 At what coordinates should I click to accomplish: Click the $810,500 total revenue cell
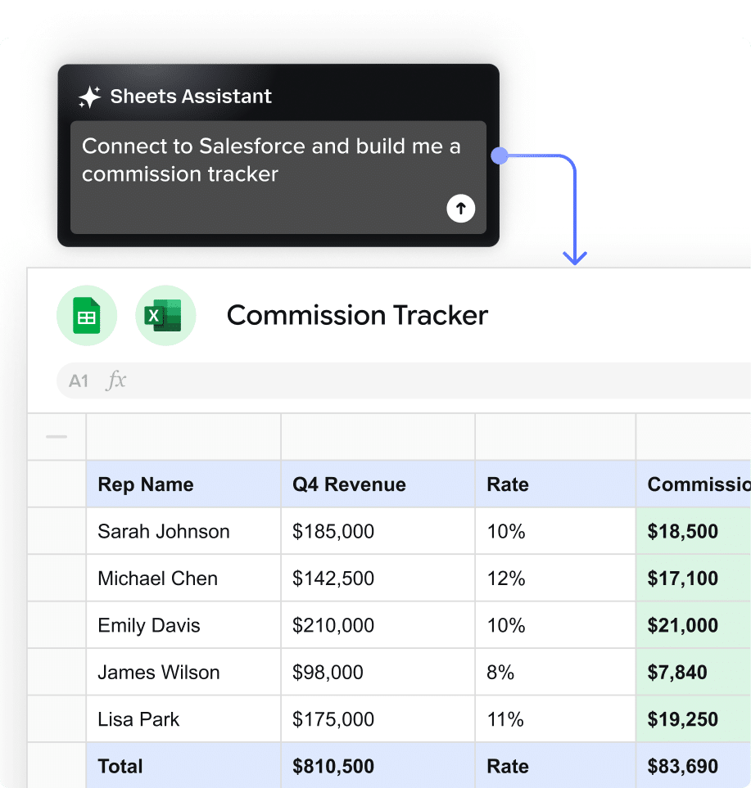[x=378, y=767]
